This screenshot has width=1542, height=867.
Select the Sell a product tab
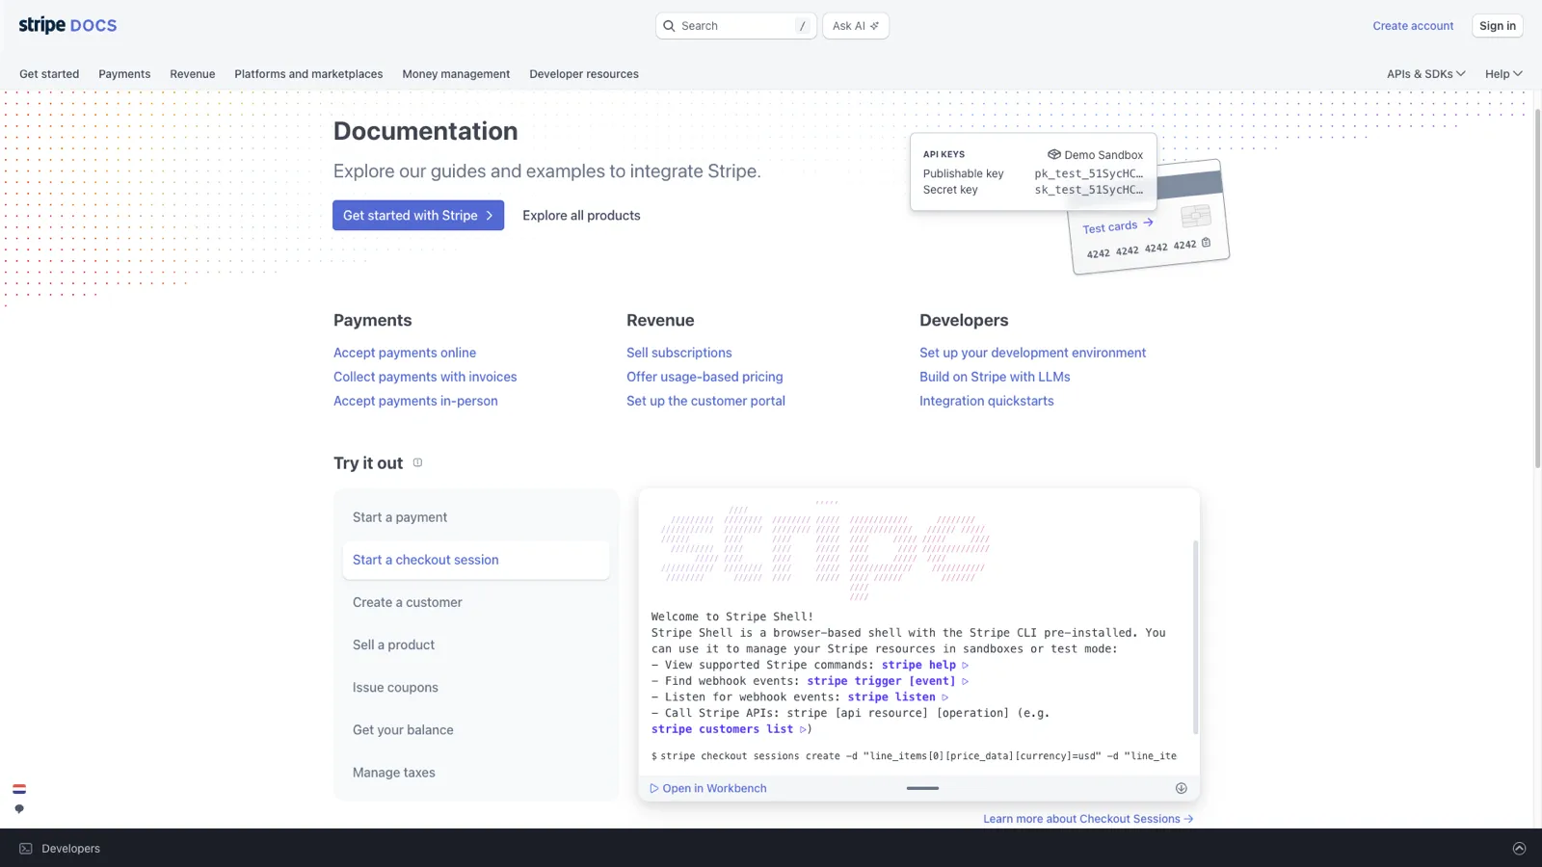coord(476,644)
